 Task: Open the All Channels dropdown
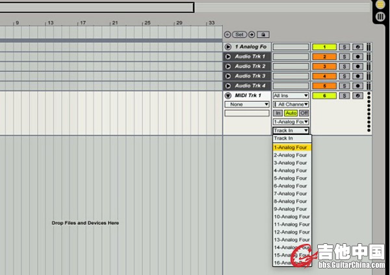tap(291, 104)
